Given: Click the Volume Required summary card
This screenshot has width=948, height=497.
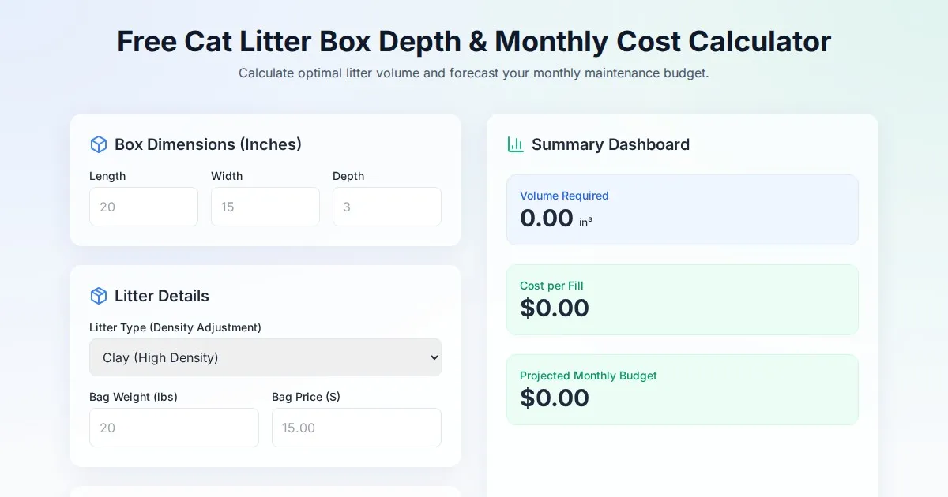Looking at the screenshot, I should [683, 210].
